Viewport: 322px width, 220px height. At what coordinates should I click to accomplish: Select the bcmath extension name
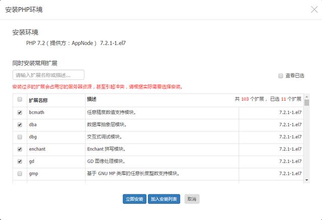[37, 112]
